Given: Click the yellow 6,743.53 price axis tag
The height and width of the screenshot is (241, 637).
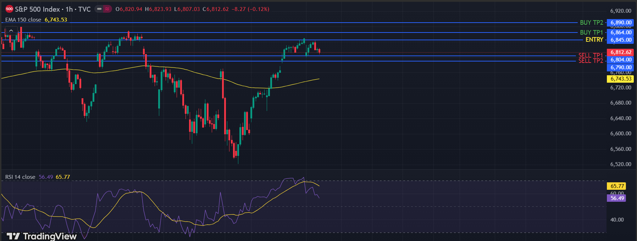Looking at the screenshot, I should tap(621, 79).
